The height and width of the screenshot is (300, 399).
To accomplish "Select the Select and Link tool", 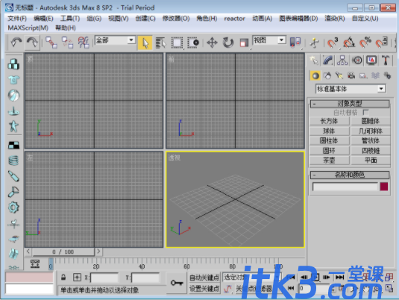I will pos(51,43).
